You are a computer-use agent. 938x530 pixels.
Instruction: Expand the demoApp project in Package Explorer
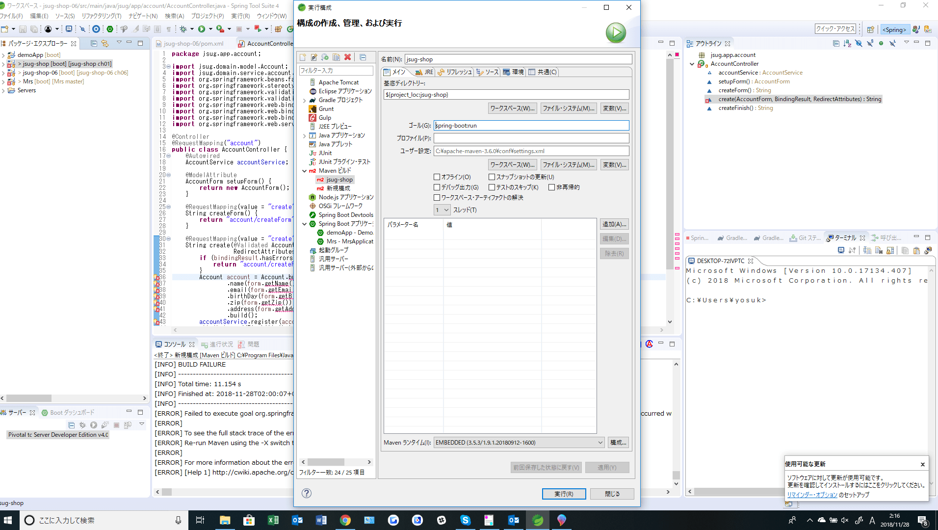click(x=3, y=55)
